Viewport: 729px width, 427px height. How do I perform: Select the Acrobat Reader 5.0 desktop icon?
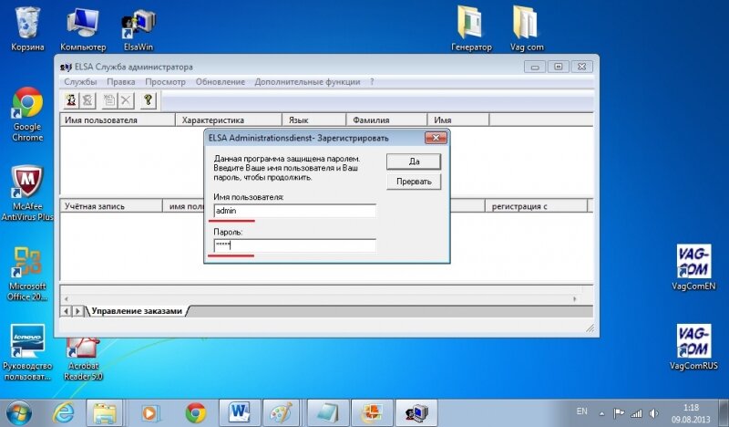point(83,359)
